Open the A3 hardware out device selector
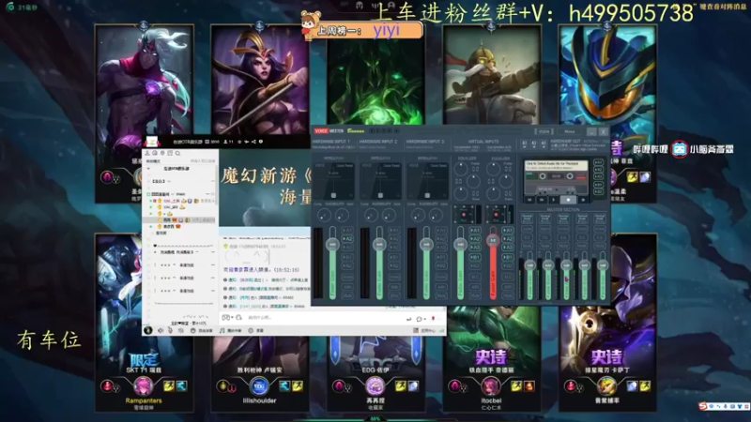751x422 pixels. pos(544,143)
